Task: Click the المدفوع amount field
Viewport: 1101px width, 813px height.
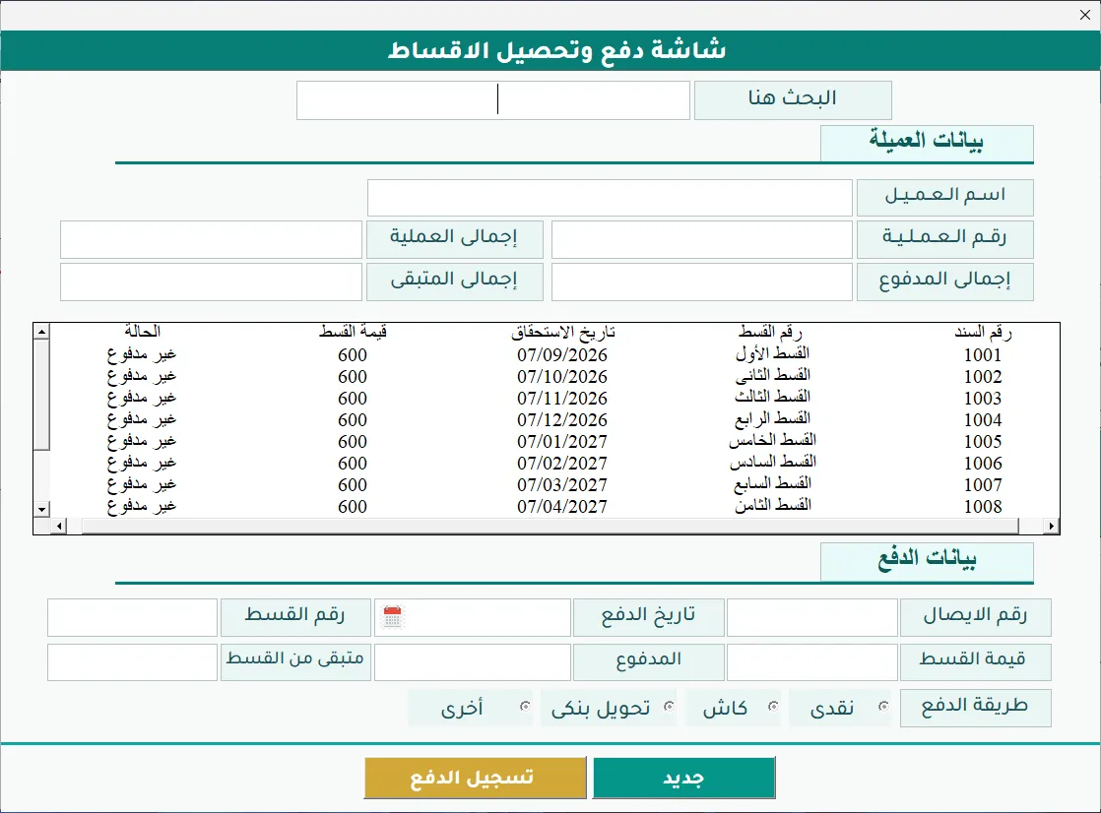Action: pyautogui.click(x=473, y=662)
